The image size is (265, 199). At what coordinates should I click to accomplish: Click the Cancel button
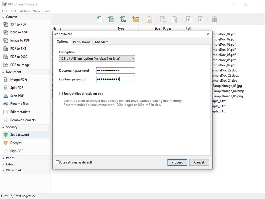(199, 162)
